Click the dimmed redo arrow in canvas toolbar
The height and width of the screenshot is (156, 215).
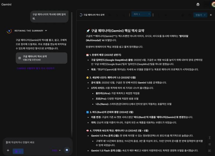(x=124, y=15)
